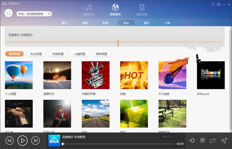Expand the 高品质 quality dropdown
Screen dimensions: 232x149
coord(168,137)
